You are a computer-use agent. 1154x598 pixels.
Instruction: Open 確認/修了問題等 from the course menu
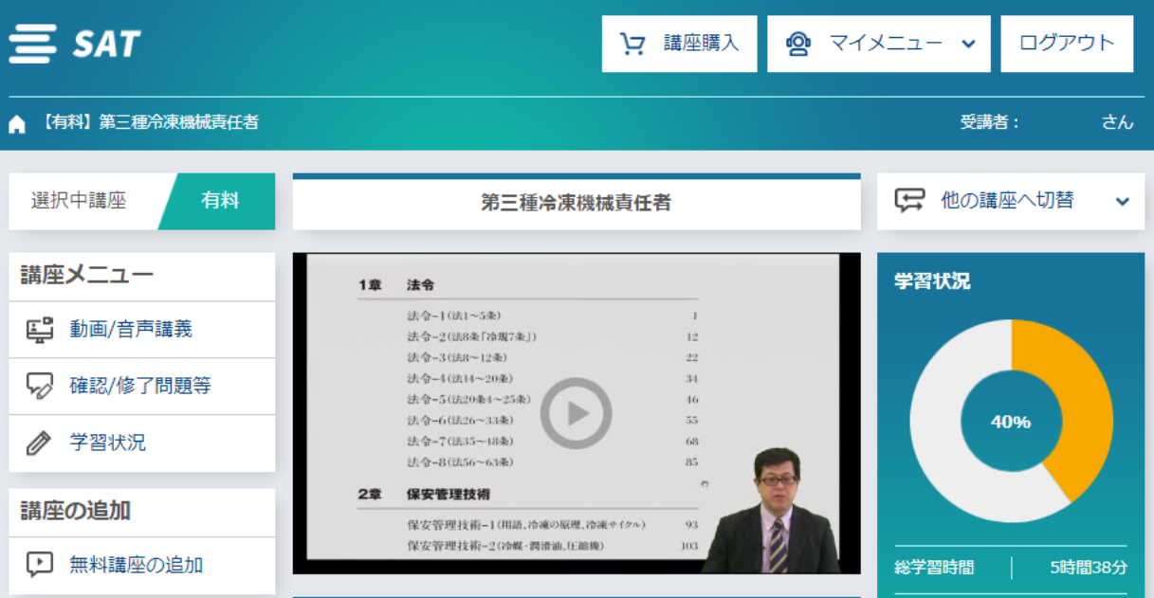[x=140, y=386]
